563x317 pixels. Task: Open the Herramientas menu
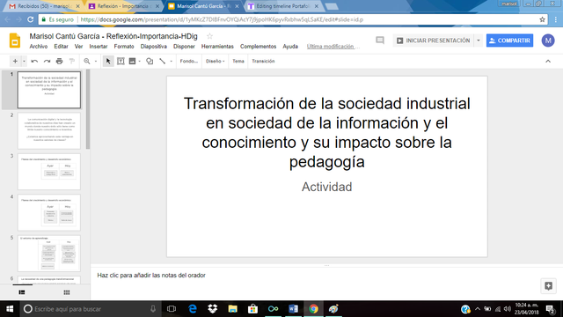click(x=217, y=47)
